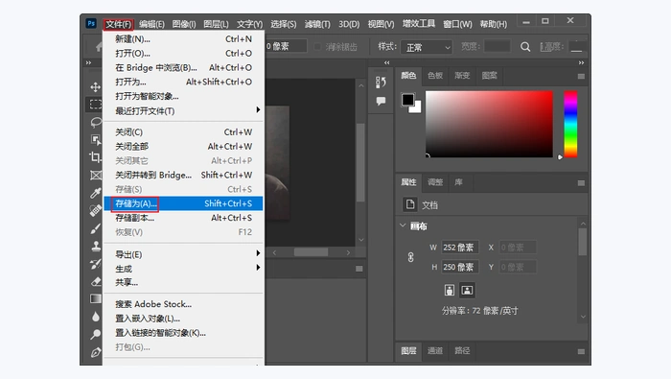Collapse the 画布 section chevron
Screen dimensions: 671x379
coord(403,225)
